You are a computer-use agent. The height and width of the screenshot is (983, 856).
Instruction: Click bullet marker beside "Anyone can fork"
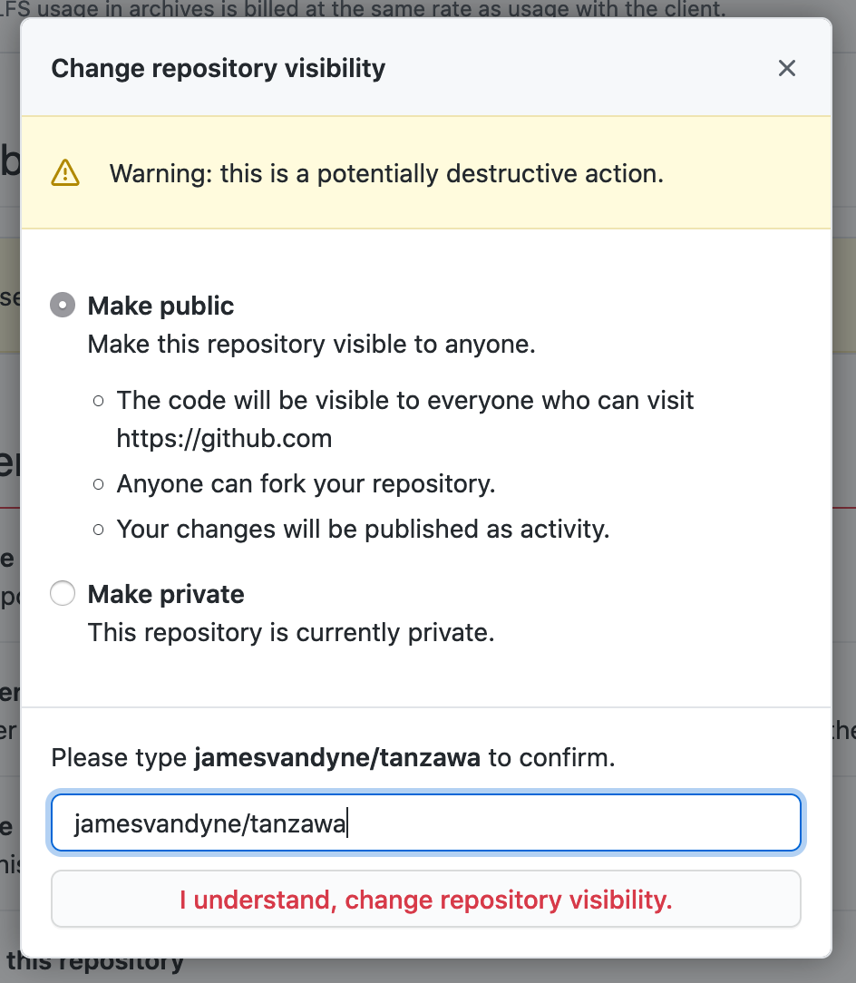click(x=98, y=484)
